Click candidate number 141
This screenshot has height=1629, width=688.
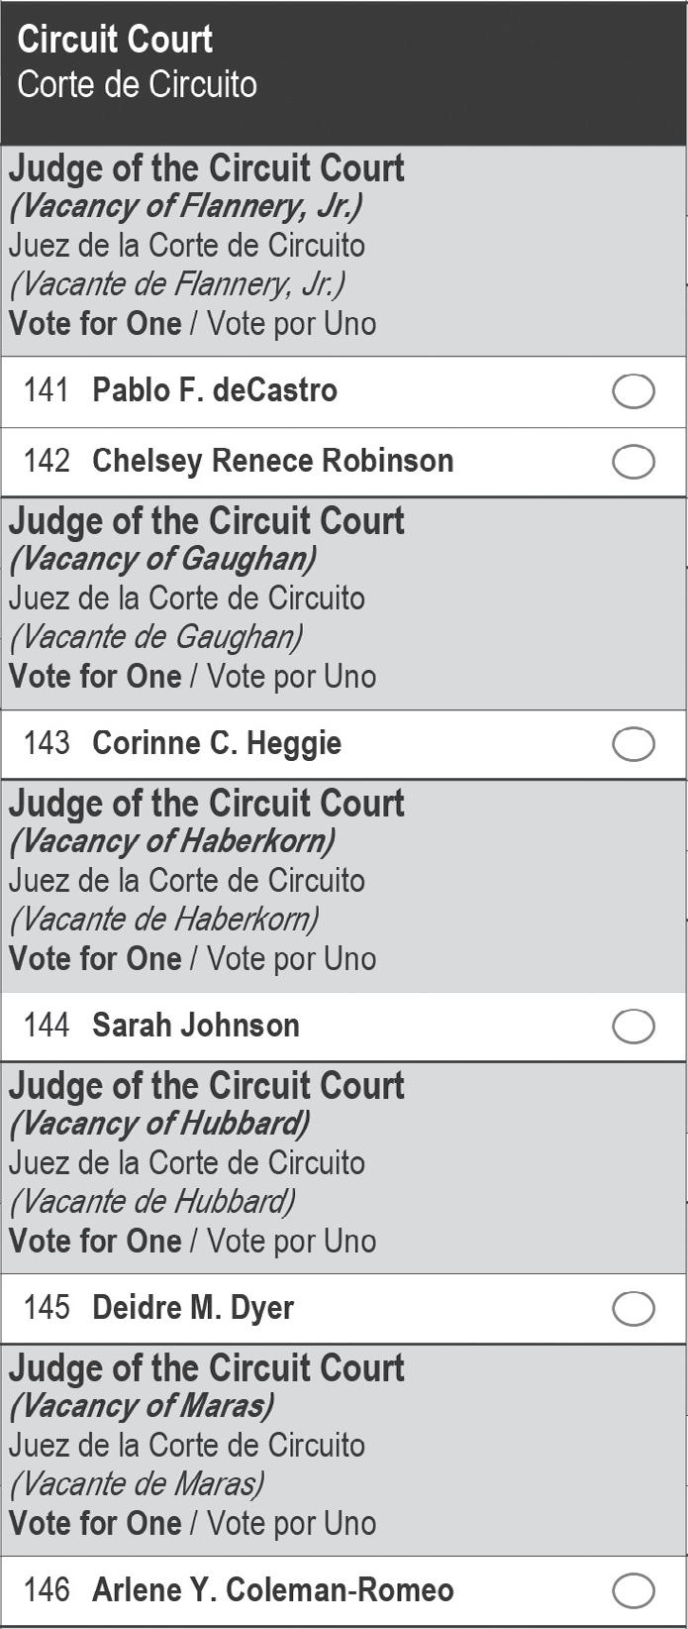[x=47, y=390]
